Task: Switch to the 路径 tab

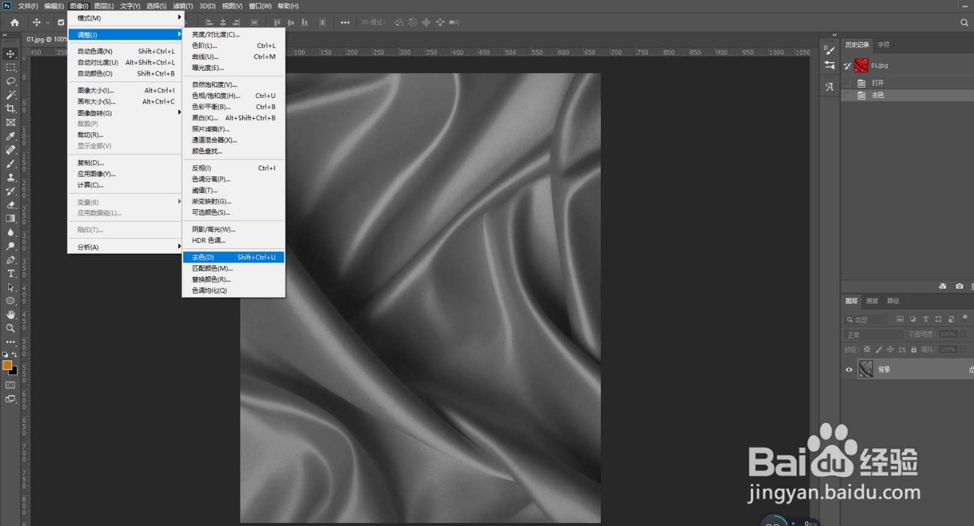Action: point(893,301)
